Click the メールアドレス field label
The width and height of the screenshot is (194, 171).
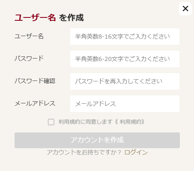35,103
